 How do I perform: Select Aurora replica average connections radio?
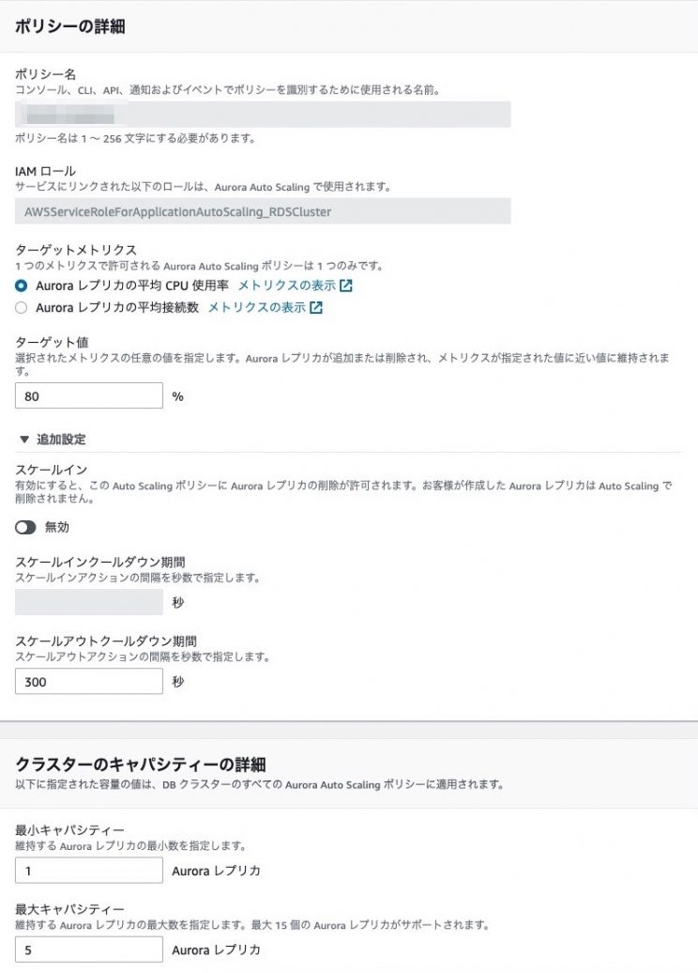coord(22,307)
